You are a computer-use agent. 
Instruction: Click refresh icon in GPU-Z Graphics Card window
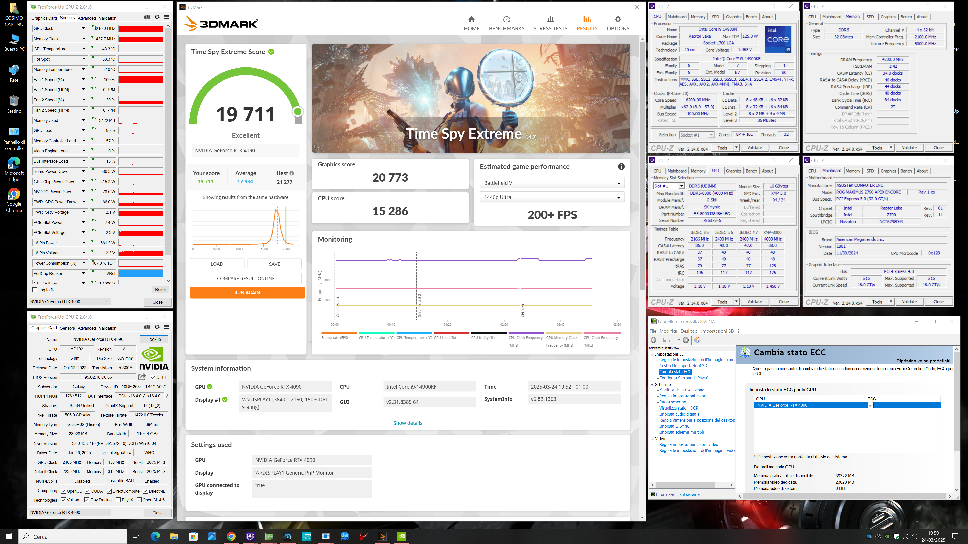[x=157, y=327]
